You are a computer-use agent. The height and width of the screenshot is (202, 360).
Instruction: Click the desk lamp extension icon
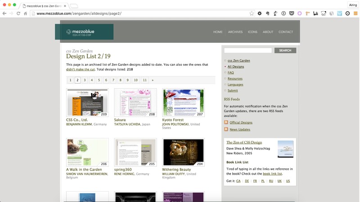pos(275,13)
